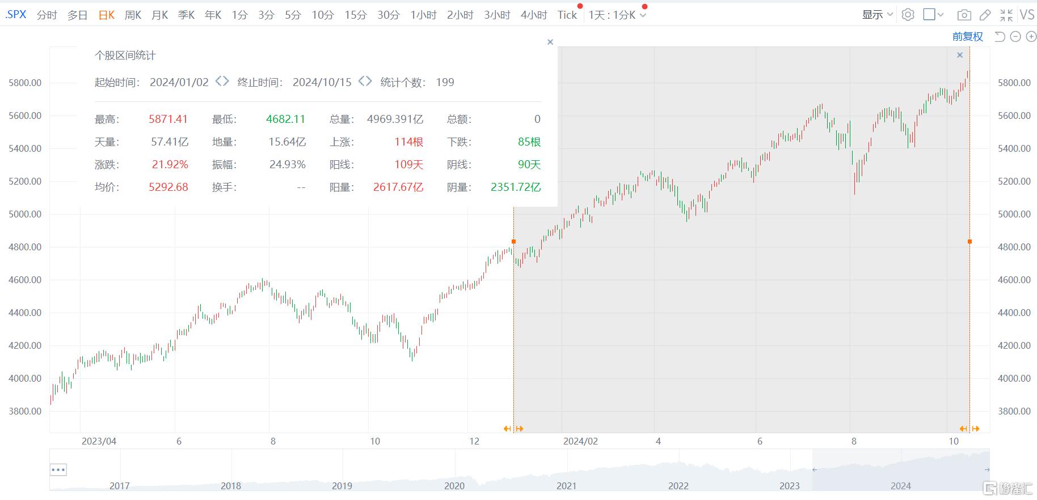
Task: Click the 涨跌 value 21.92%
Action: pyautogui.click(x=170, y=165)
